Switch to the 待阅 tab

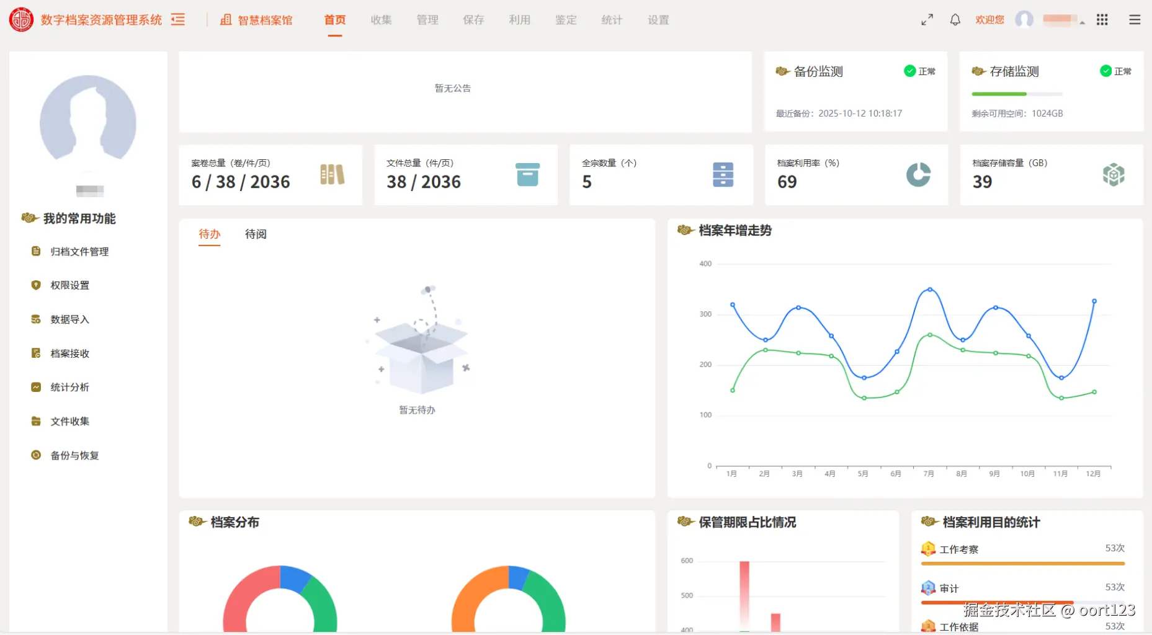[256, 234]
